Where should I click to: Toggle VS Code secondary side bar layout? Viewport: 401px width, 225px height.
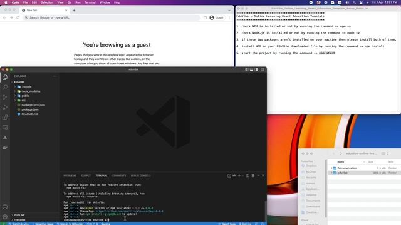pyautogui.click(x=256, y=69)
